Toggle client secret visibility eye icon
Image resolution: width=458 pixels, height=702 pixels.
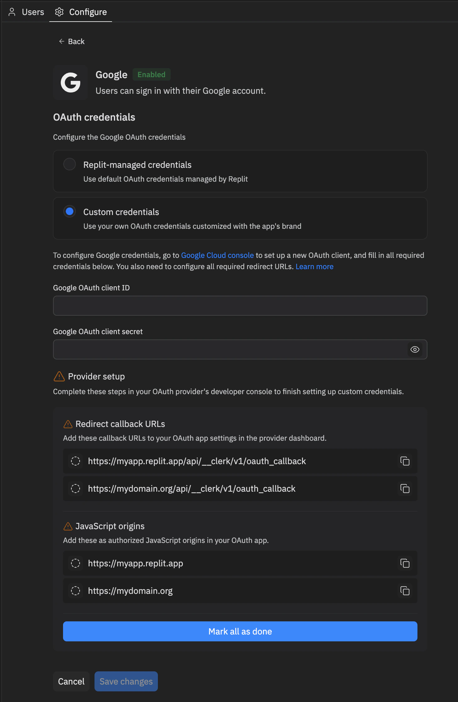pyautogui.click(x=415, y=349)
